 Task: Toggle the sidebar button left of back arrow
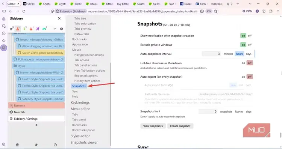(4, 11)
